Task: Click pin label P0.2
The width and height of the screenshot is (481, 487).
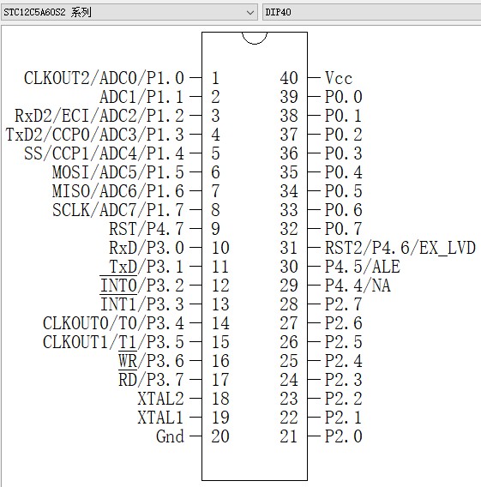Action: pyautogui.click(x=344, y=135)
